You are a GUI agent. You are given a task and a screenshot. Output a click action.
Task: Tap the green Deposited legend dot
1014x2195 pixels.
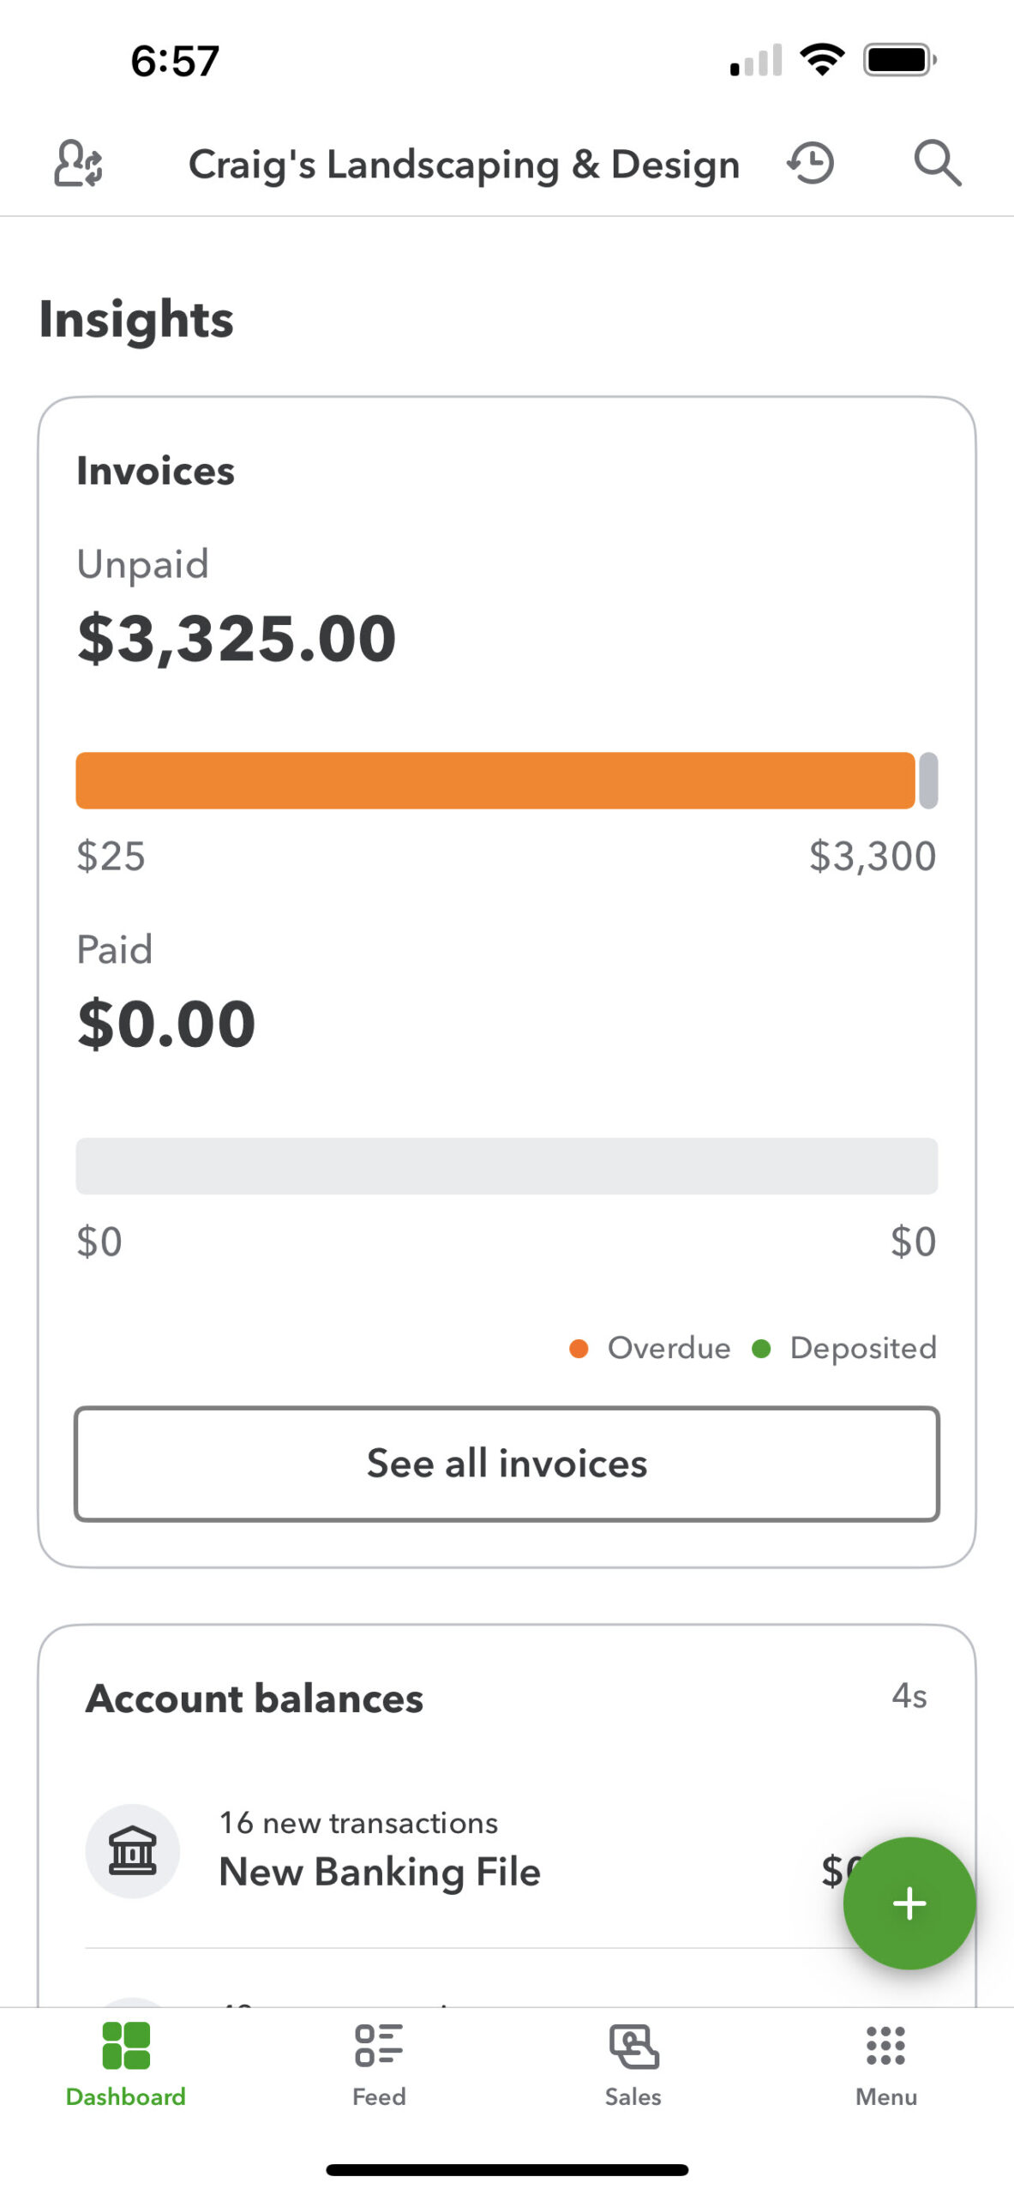[x=762, y=1348]
